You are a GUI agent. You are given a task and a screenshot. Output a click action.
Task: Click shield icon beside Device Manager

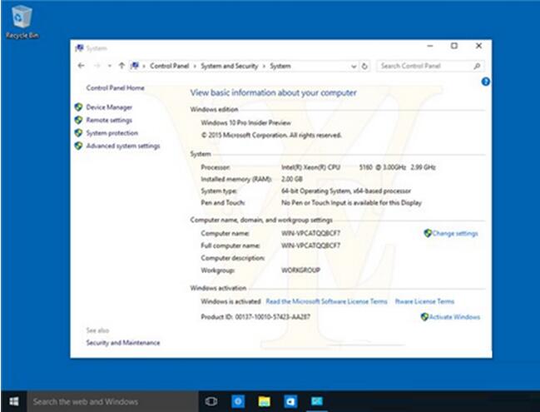coord(78,107)
